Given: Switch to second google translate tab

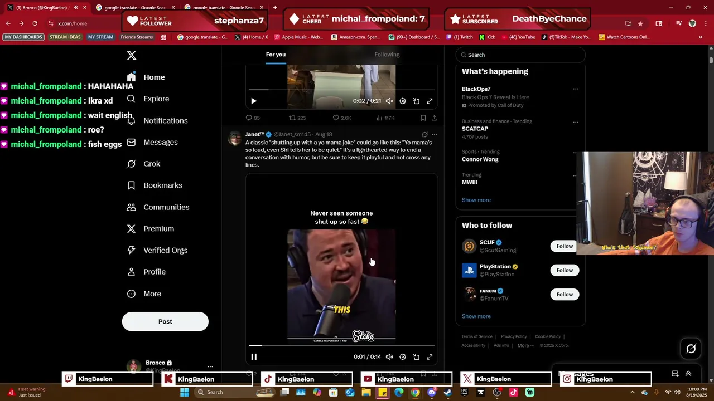Looking at the screenshot, I should (x=223, y=8).
